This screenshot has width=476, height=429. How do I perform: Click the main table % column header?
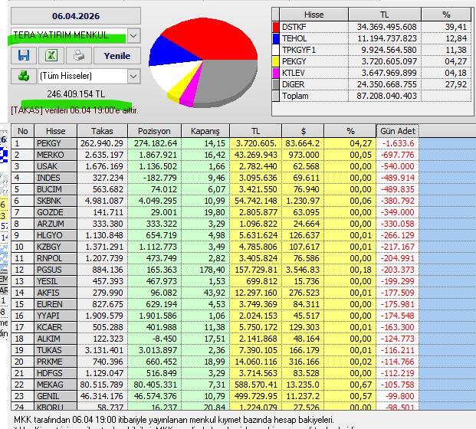[350, 131]
